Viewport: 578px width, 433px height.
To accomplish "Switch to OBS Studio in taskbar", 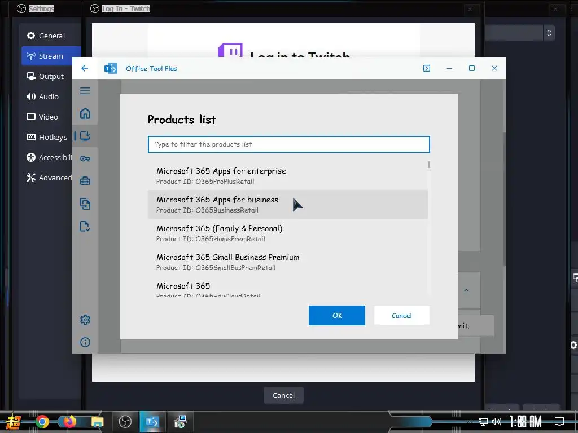I will (125, 422).
